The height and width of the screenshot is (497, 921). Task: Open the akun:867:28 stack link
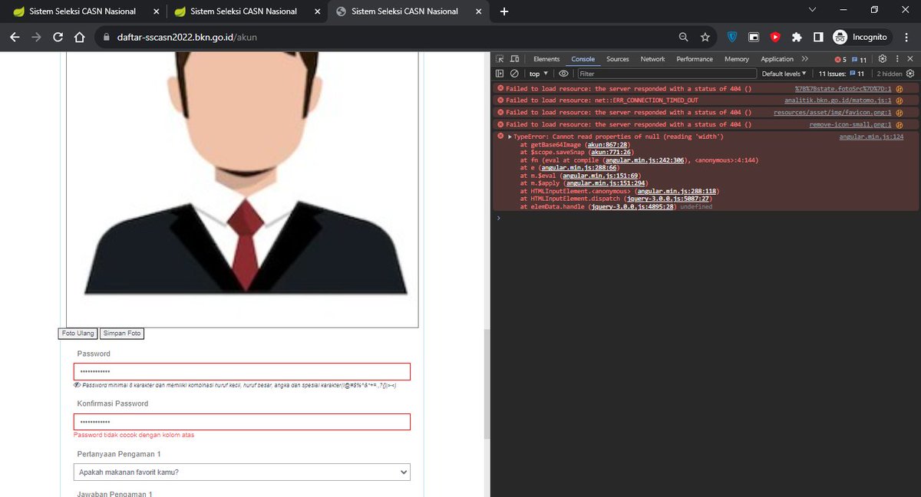click(609, 144)
